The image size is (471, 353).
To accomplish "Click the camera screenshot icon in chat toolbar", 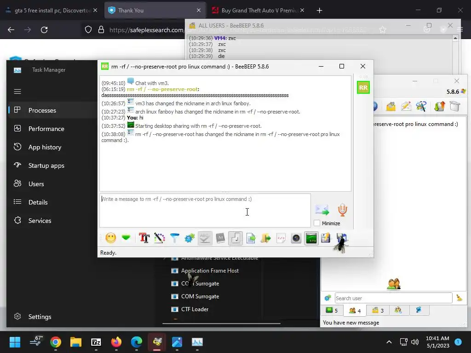I will click(296, 239).
